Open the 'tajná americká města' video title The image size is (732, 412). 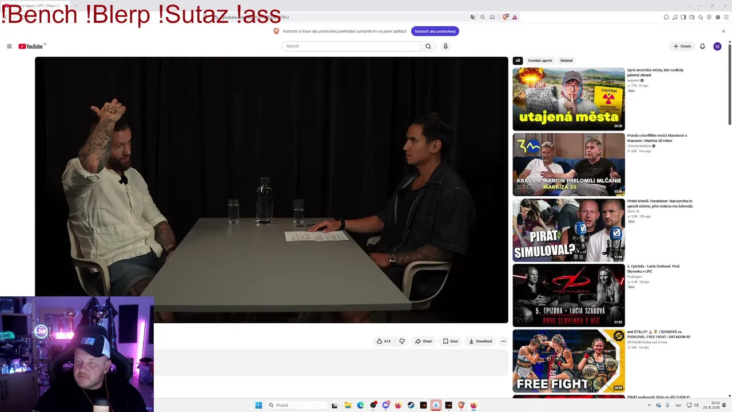[655, 73]
